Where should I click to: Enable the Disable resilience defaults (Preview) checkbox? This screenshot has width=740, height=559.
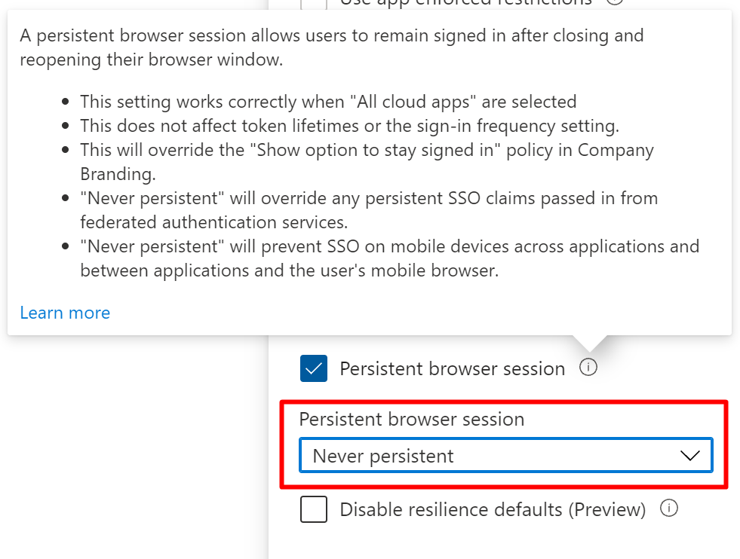click(313, 510)
